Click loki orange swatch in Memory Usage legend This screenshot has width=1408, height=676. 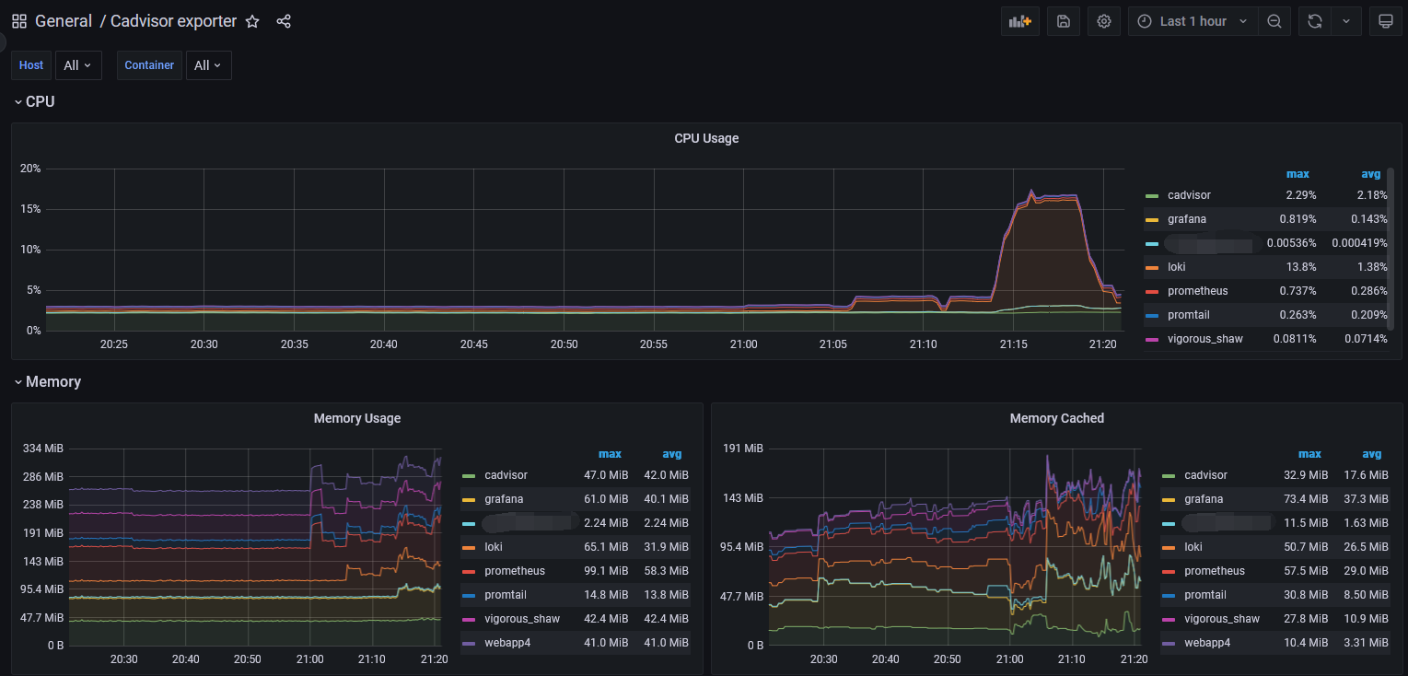[x=468, y=547]
